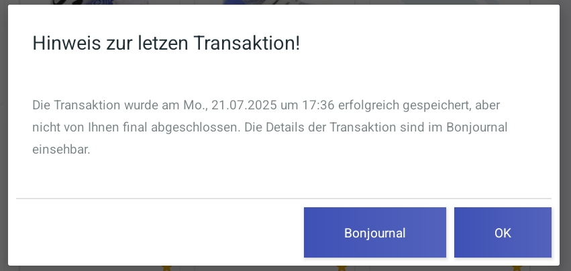Open the Bonjournal from the dialog
Viewport: 571px width, 271px height.
point(374,232)
